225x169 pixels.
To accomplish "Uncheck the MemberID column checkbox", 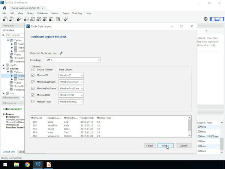I will (x=33, y=75).
